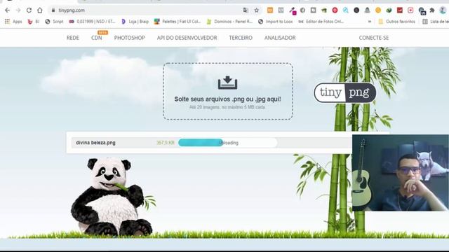Click the green globe extension icon
This screenshot has height=252, width=449.
tap(389, 10)
